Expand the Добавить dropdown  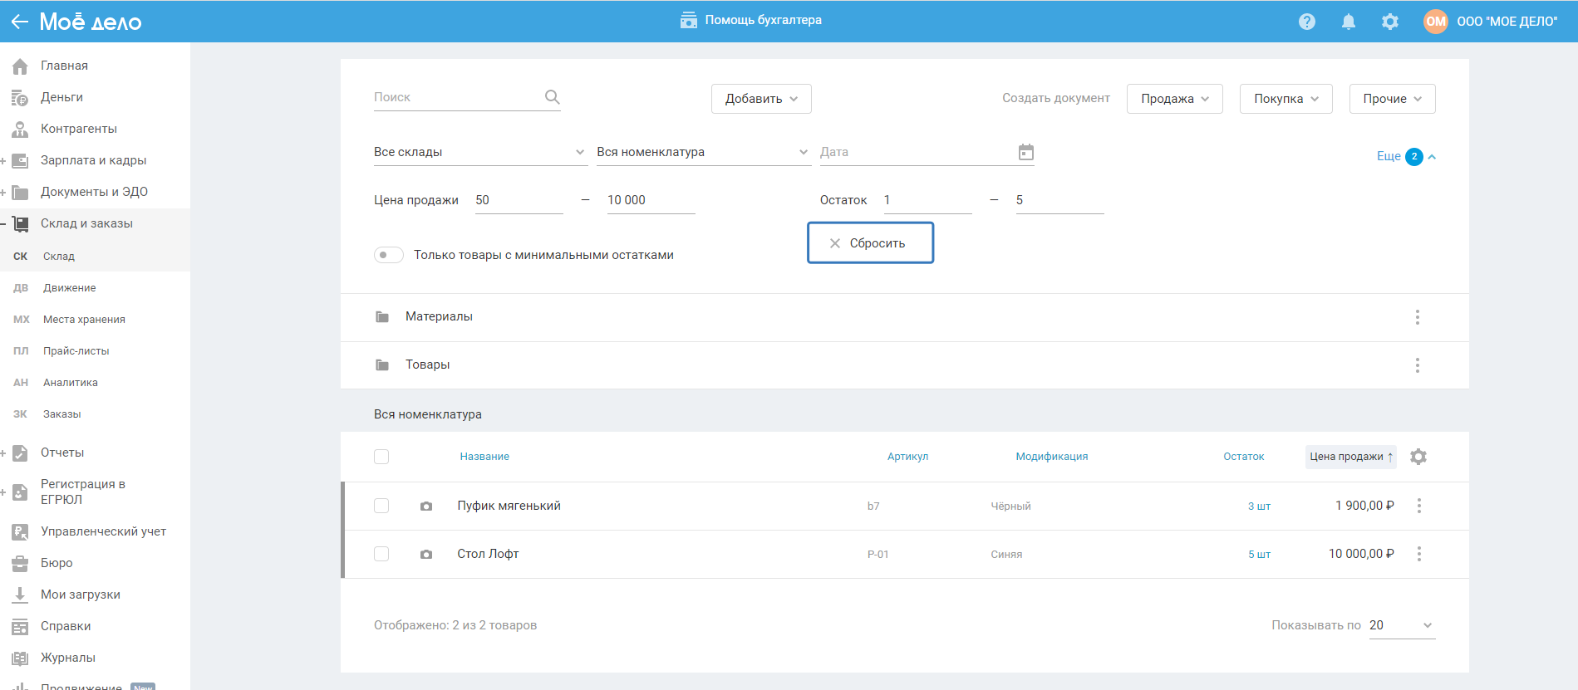click(760, 99)
